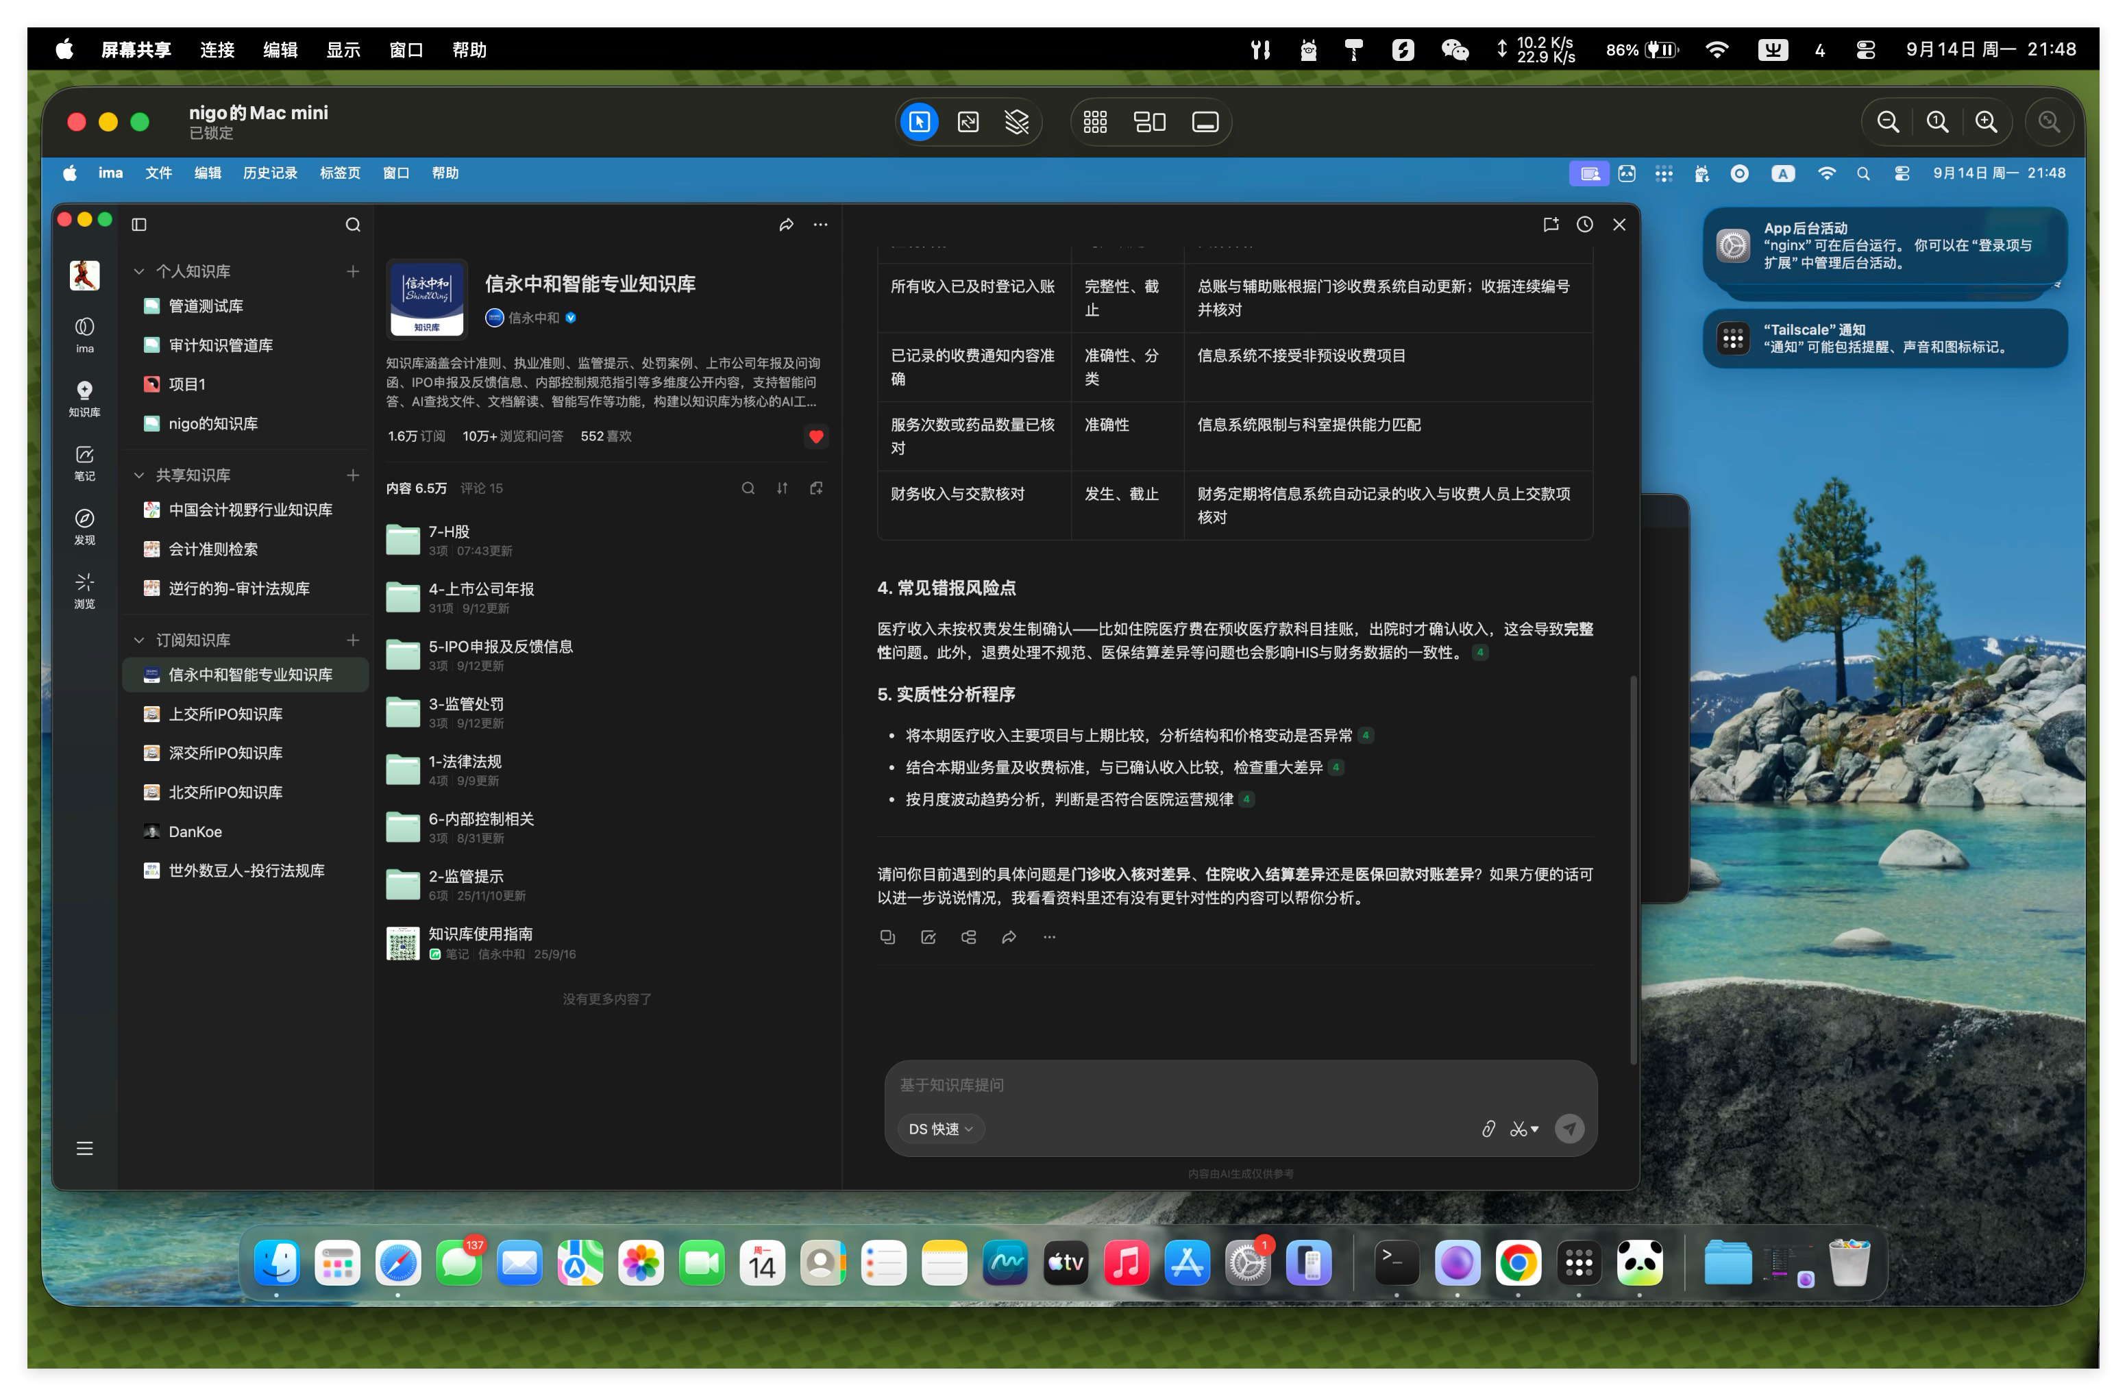Click the control mode cursor icon
Screen dimensions: 2127x1396
(x=919, y=121)
